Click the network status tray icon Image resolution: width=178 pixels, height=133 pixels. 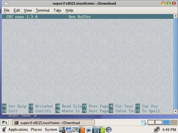[157, 129]
